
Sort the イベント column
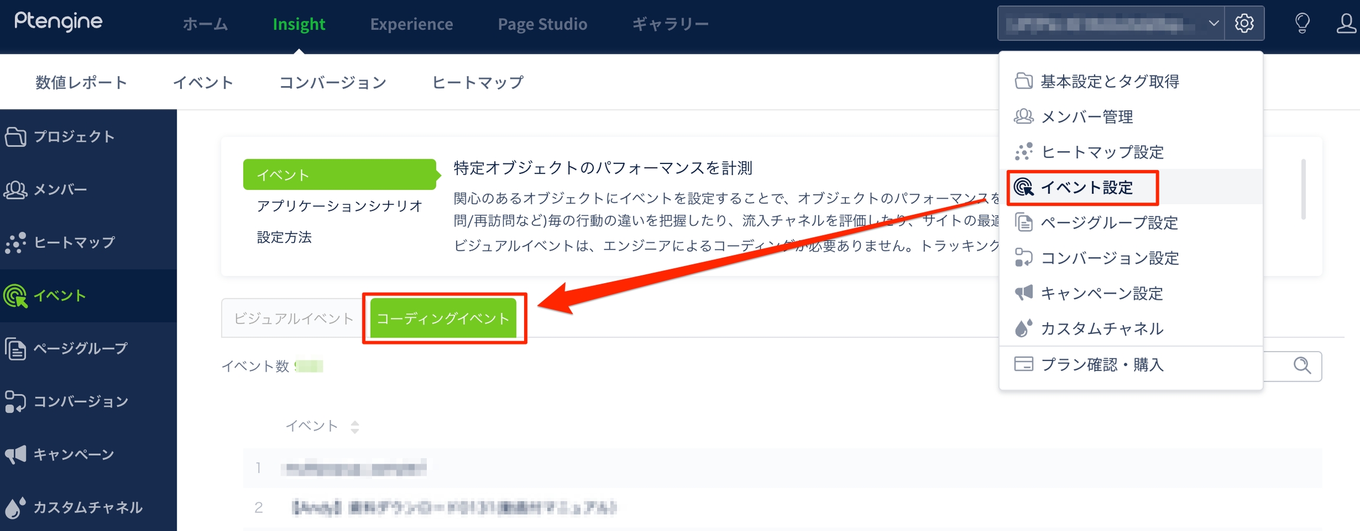(354, 427)
